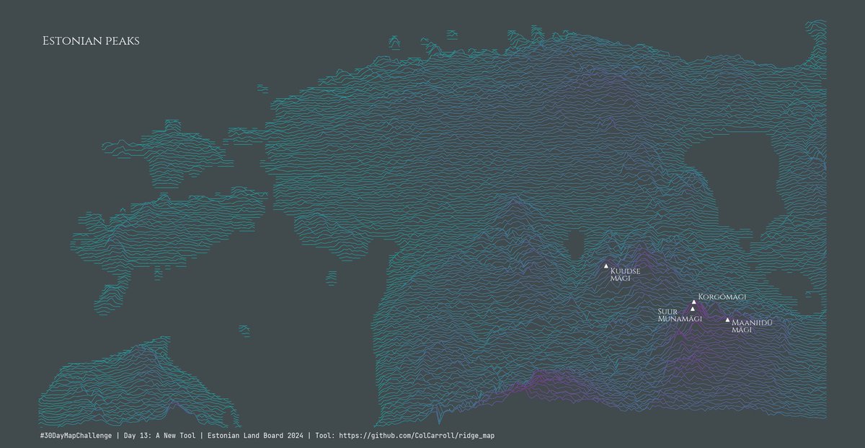Click the triangle marker at Maaniidü Mägi

[x=727, y=320]
